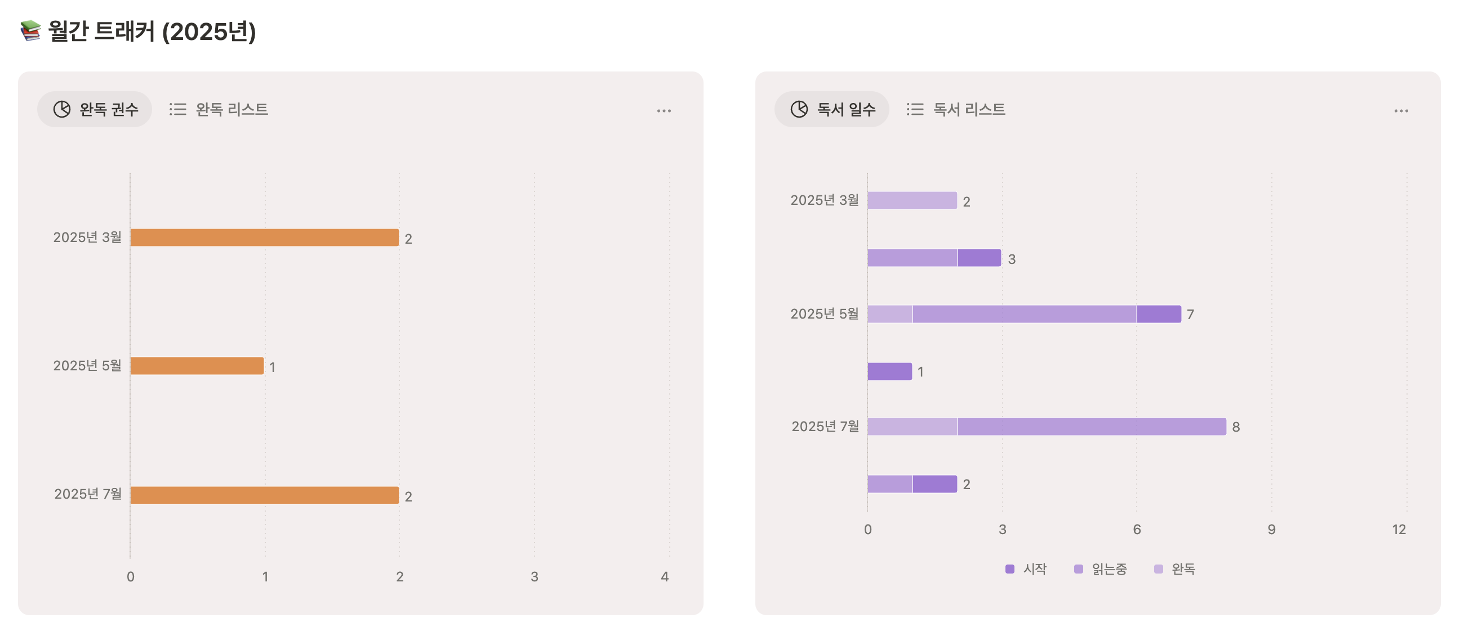Click the 시작 legend color swatch
The width and height of the screenshot is (1460, 627).
click(1009, 568)
